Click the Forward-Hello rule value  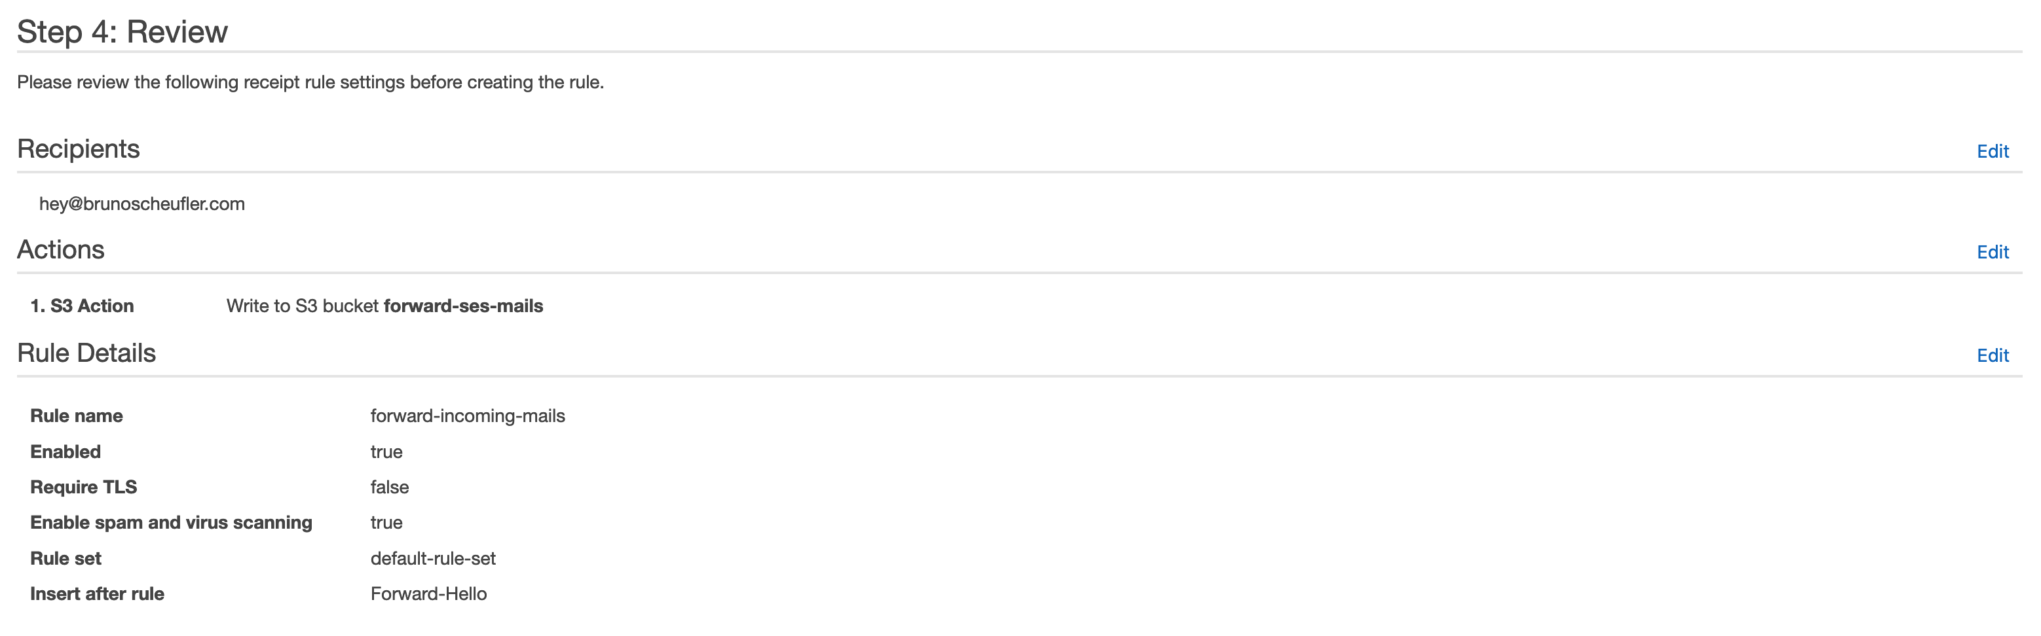click(x=428, y=594)
